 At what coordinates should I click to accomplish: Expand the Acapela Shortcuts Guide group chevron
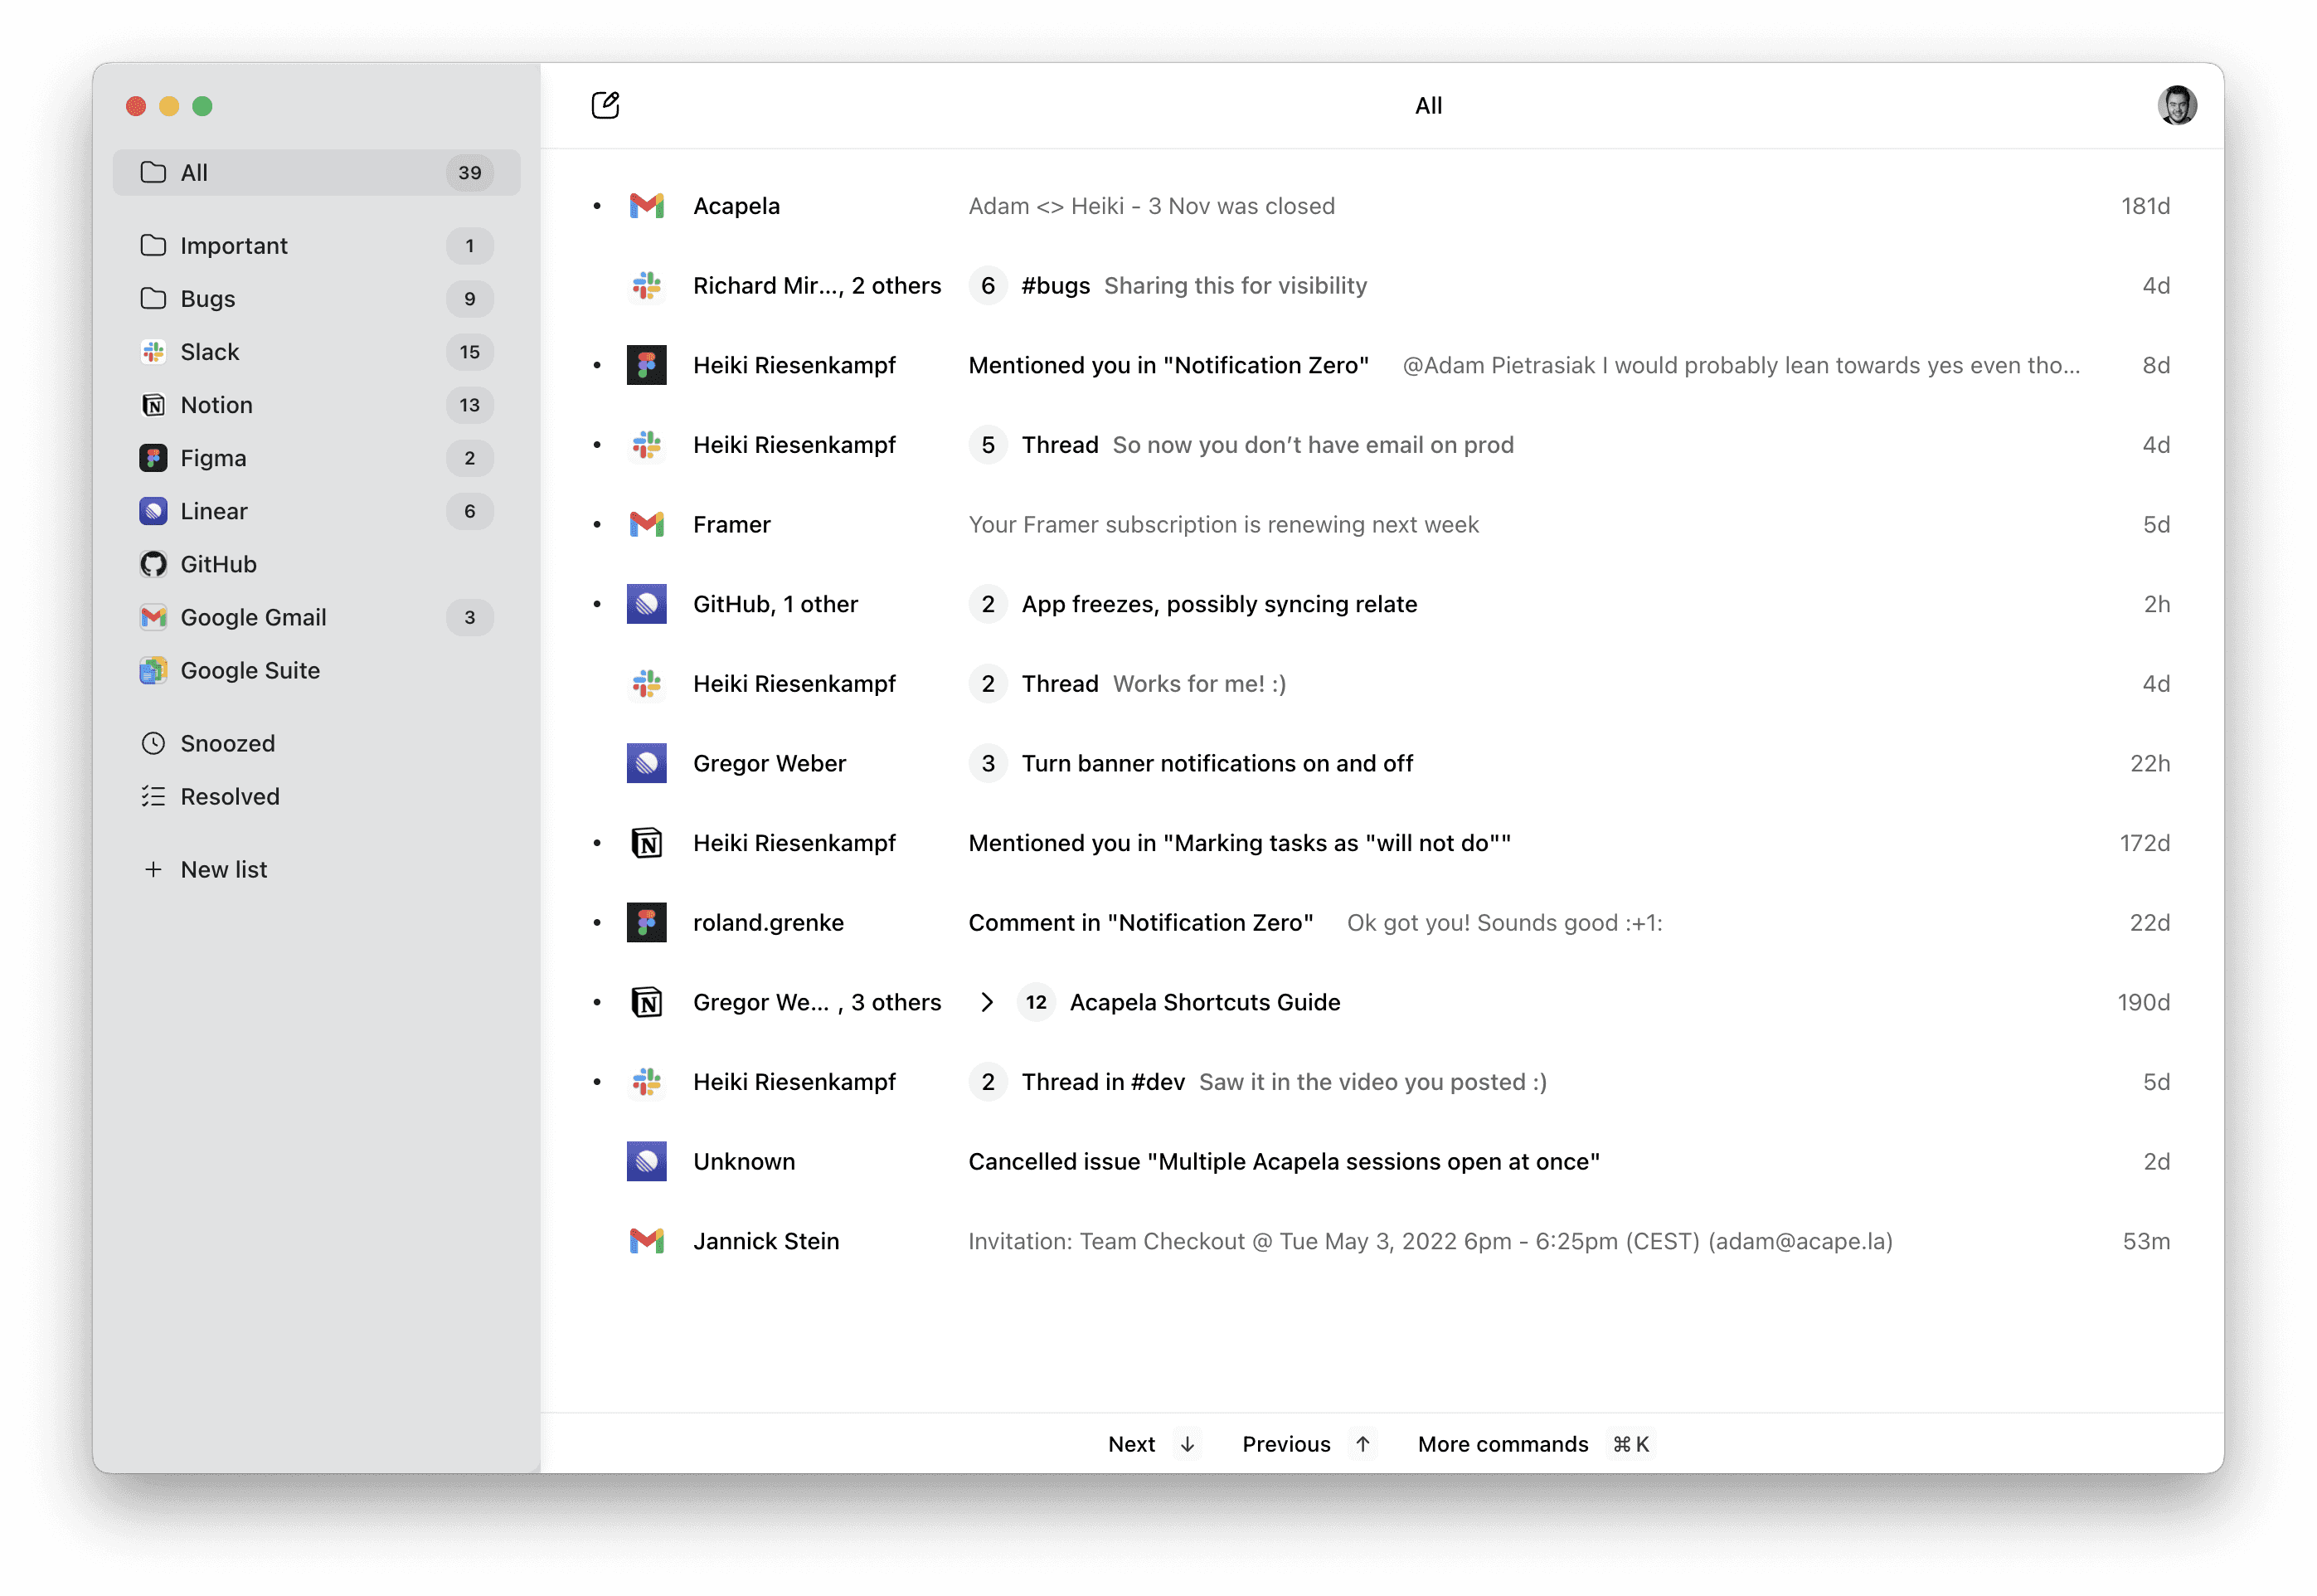pos(987,1002)
